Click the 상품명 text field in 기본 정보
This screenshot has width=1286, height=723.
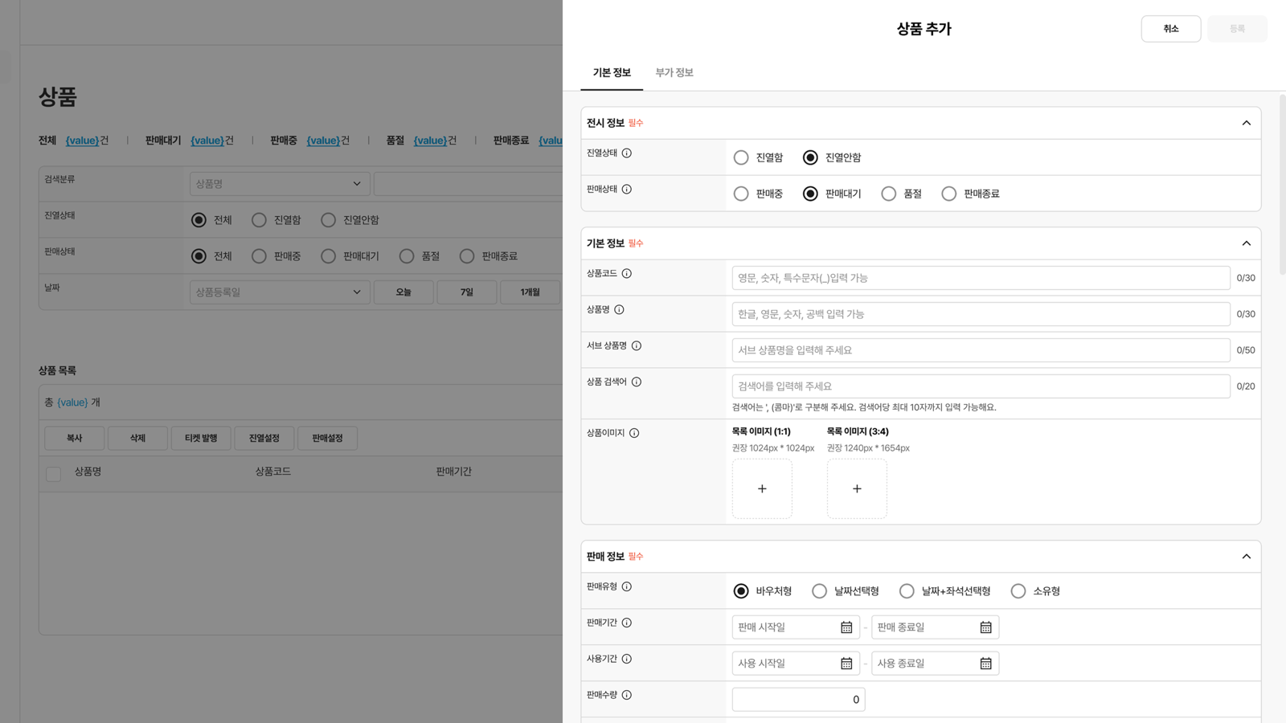coord(981,314)
